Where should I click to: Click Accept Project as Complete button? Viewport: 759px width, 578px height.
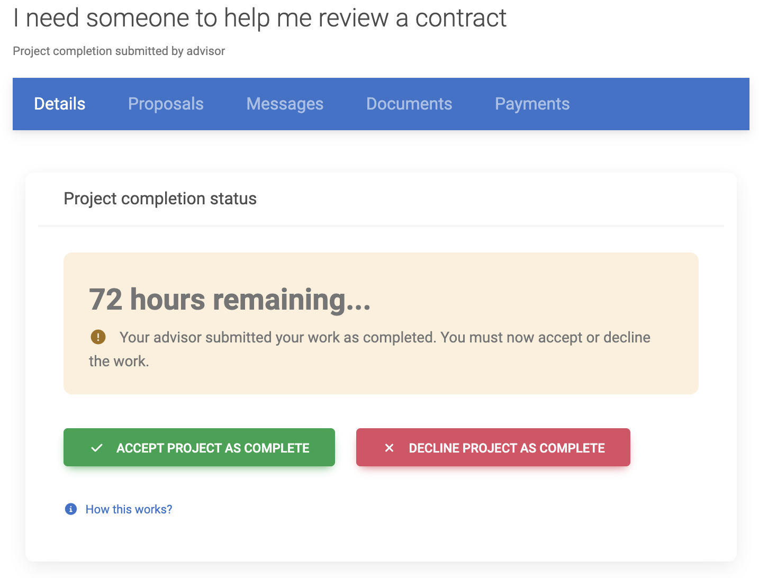[x=212, y=448]
